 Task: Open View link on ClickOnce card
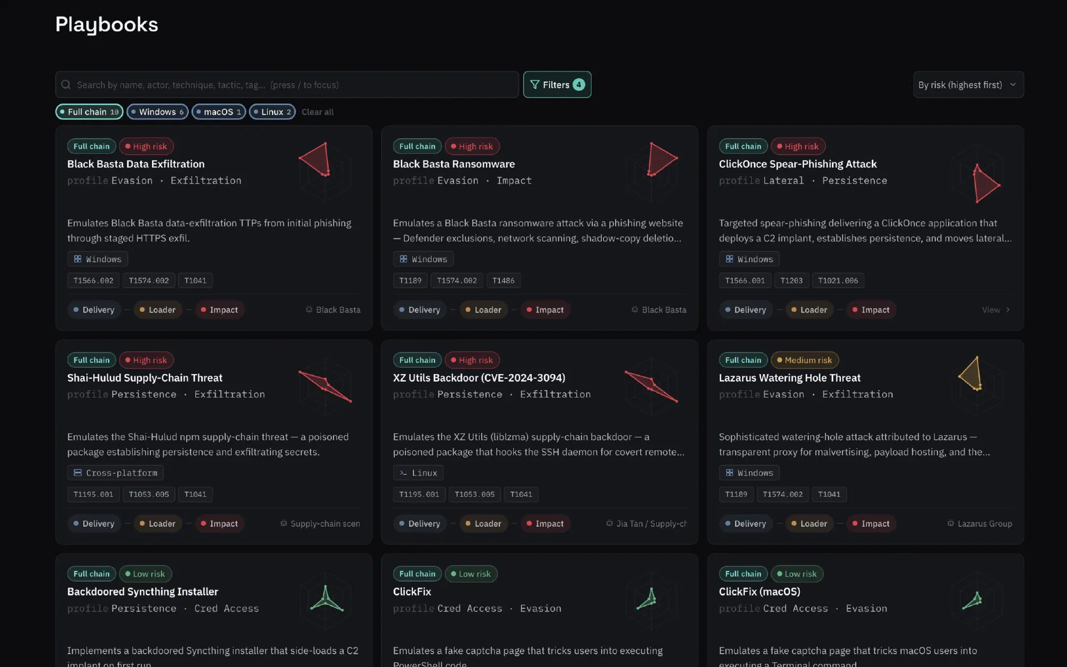[x=996, y=309]
